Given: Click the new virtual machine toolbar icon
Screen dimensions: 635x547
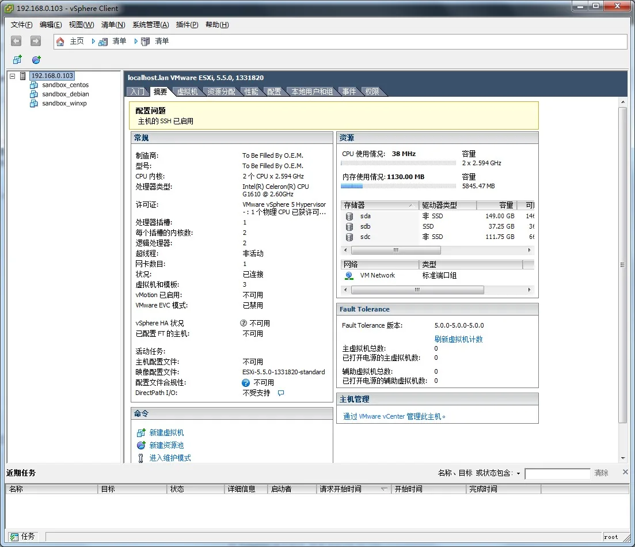Looking at the screenshot, I should [17, 59].
